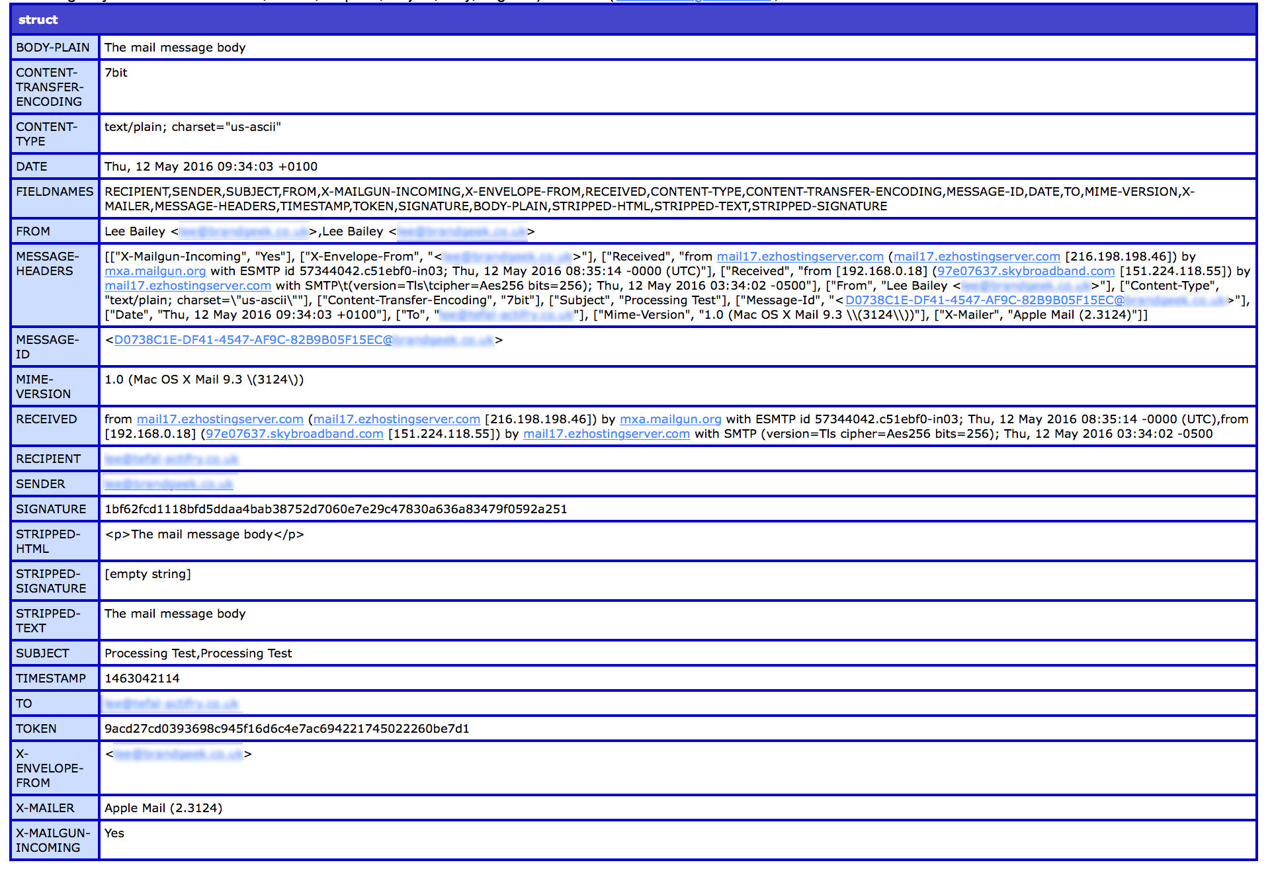
Task: Click the email link in X-ENVELOPE-FROM row
Action: [x=179, y=754]
